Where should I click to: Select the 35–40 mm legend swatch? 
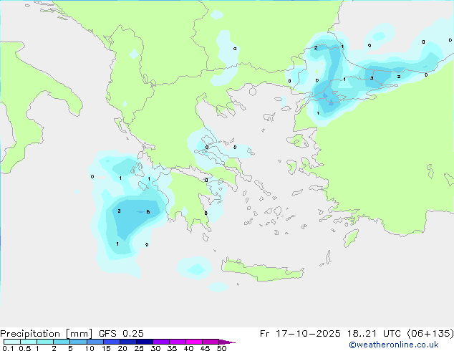point(178,342)
